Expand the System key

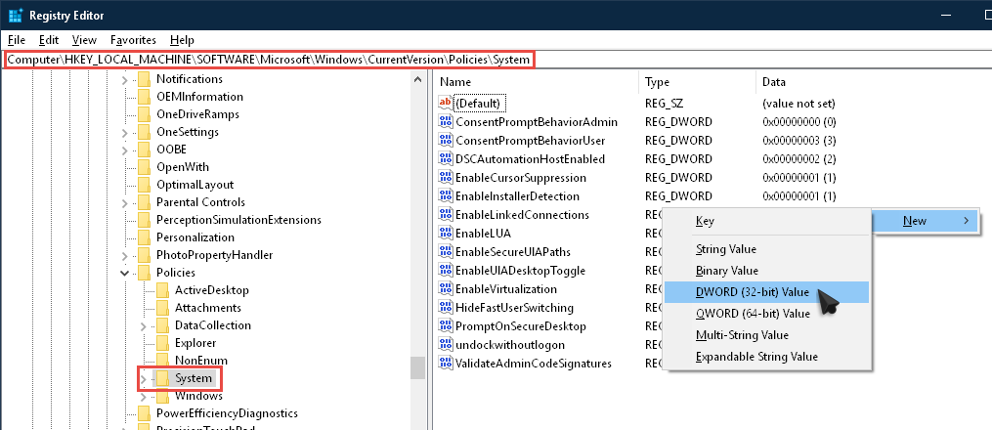click(x=143, y=379)
